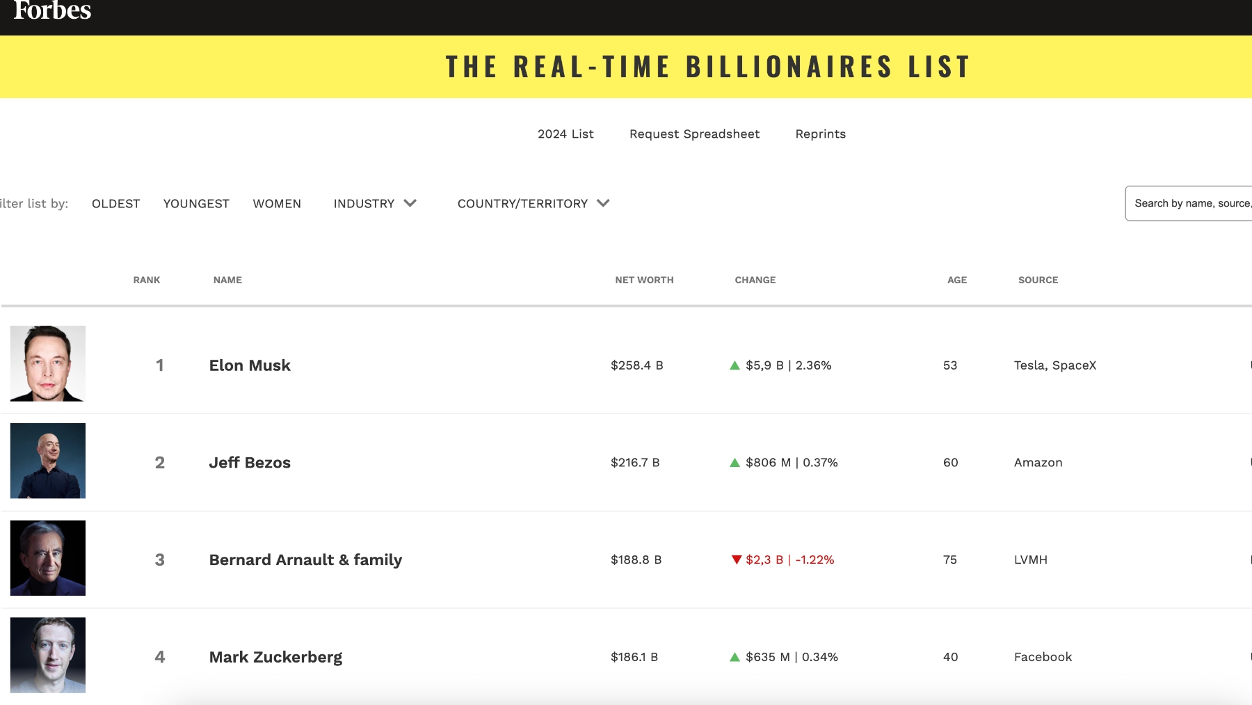Click Elon Musk's profile photo
Screen dimensions: 1252x705
(x=47, y=365)
